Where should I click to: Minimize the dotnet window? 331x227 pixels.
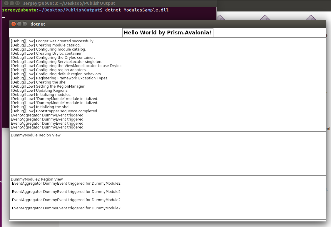tap(19, 24)
